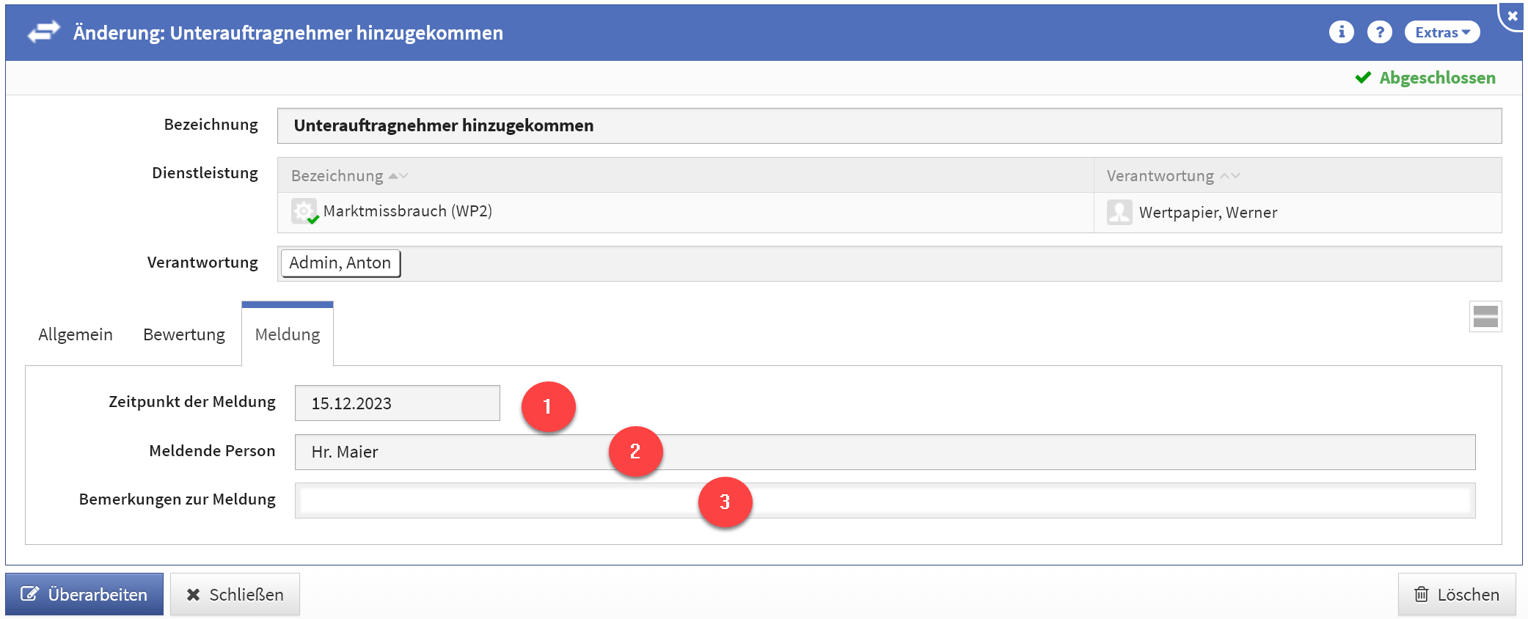Switch to the Allgemein tab
This screenshot has height=619, width=1528.
[76, 334]
